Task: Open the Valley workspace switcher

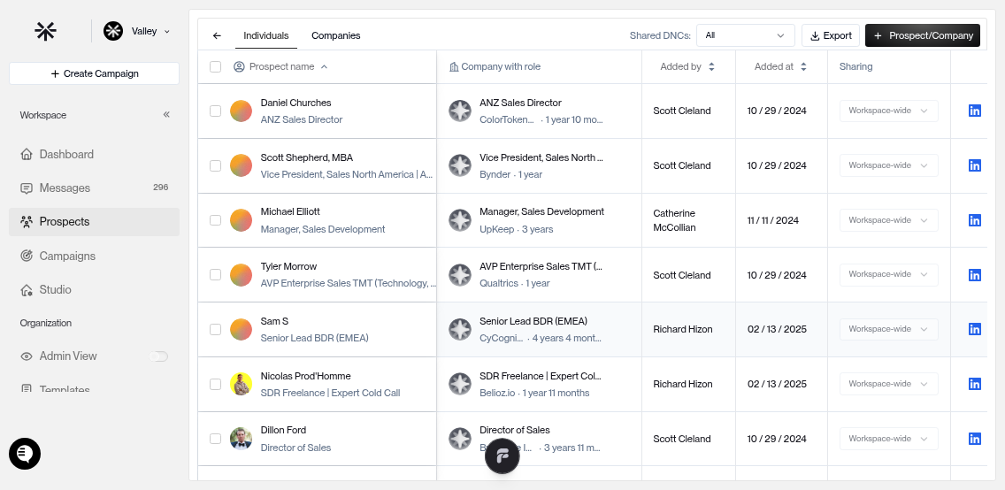Action: coord(137,31)
